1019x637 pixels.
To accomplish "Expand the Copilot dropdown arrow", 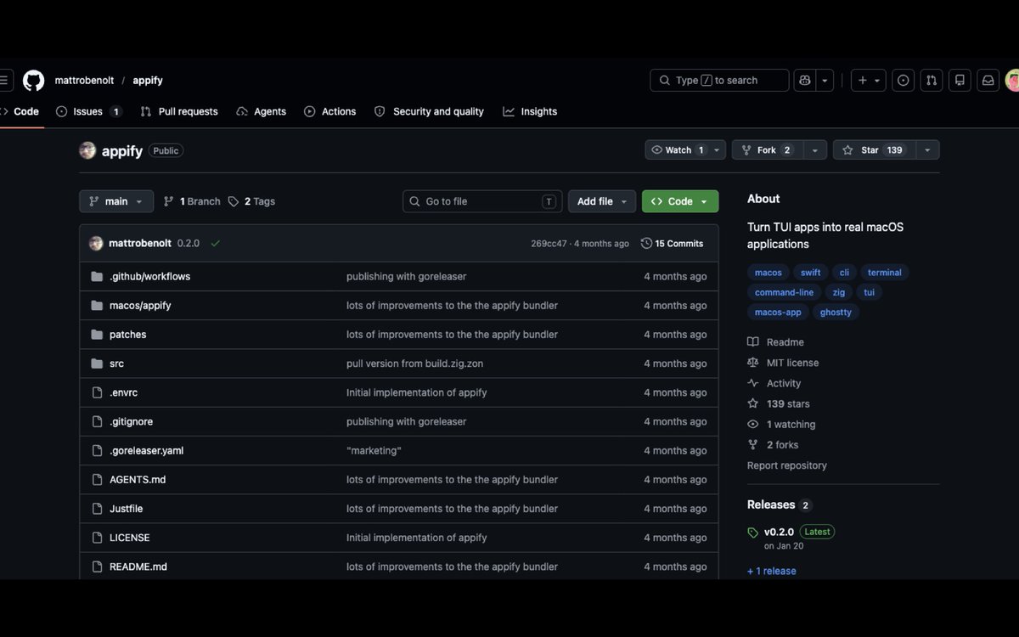I will 825,81.
